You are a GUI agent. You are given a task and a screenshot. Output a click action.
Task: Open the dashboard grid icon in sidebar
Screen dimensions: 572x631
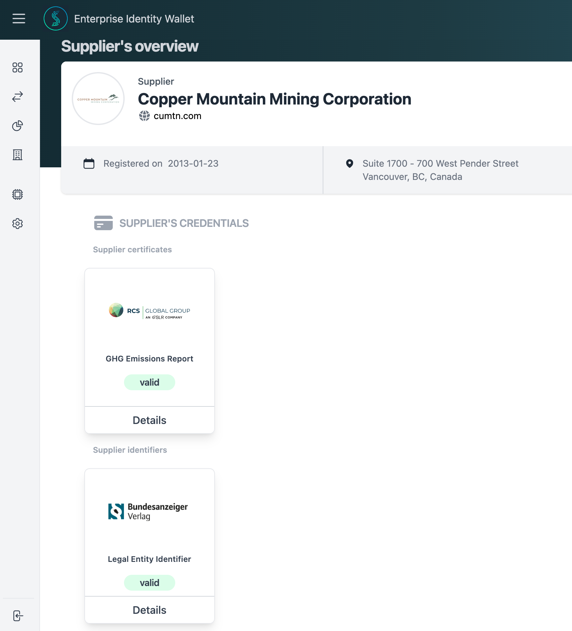tap(18, 68)
